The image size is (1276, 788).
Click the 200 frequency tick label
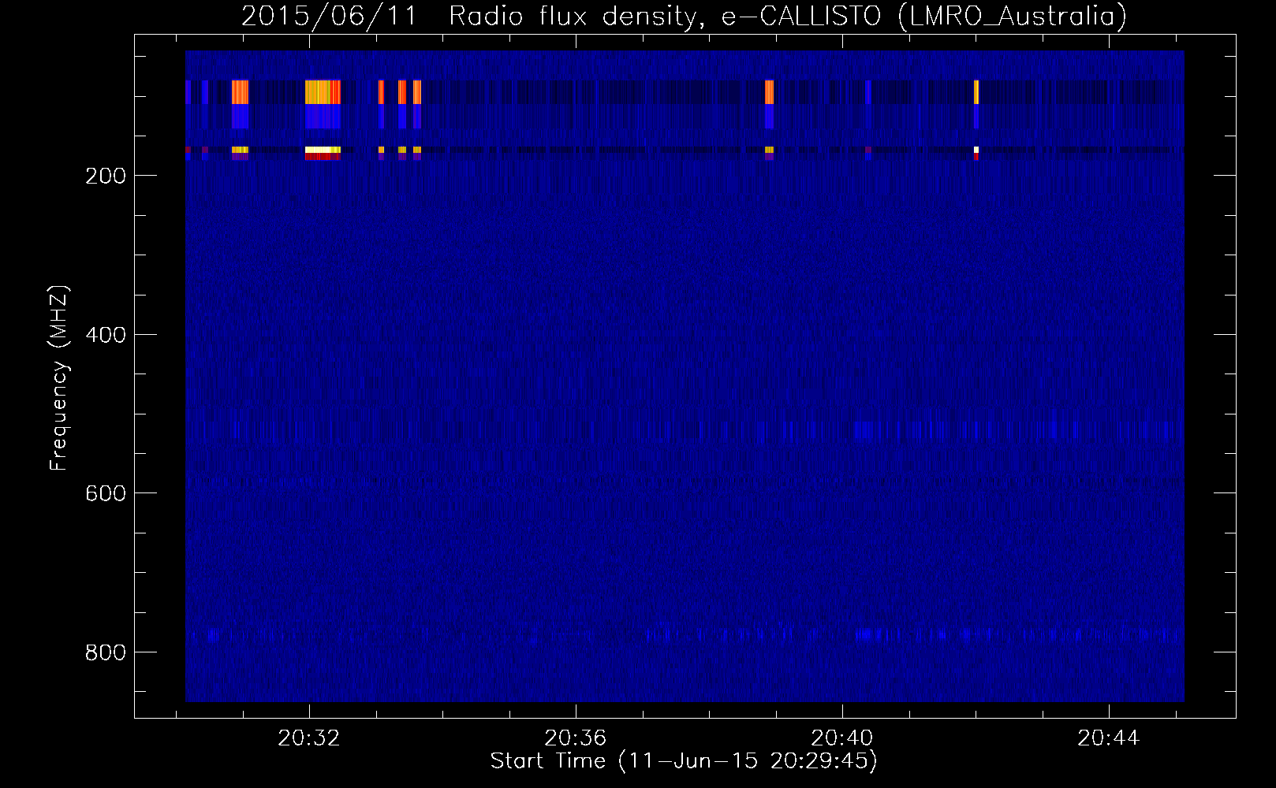pyautogui.click(x=106, y=176)
